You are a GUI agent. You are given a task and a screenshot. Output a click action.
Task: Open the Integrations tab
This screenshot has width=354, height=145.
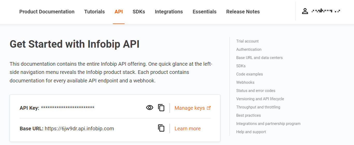tap(169, 12)
